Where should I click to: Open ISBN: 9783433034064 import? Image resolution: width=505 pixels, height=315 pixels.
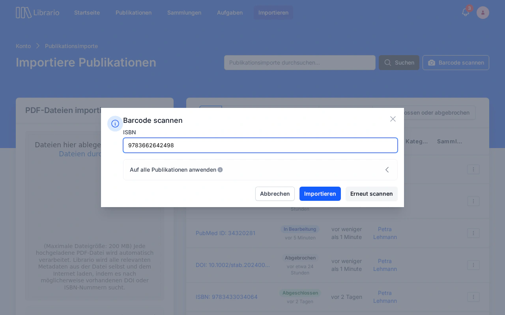[226, 297]
